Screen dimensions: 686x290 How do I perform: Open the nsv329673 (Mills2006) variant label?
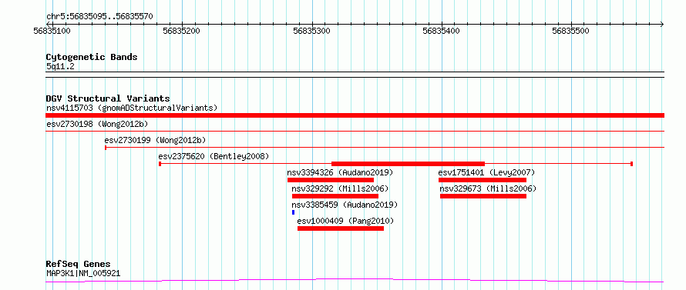coord(488,188)
